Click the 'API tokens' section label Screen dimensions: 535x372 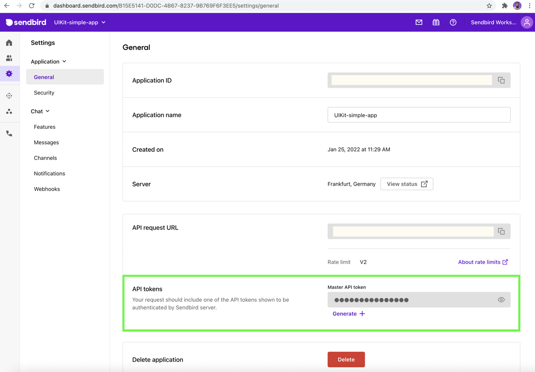click(x=147, y=289)
